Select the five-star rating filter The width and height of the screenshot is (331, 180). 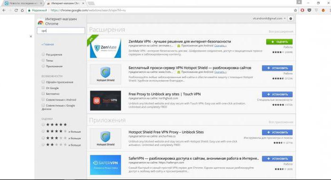[x=44, y=125]
